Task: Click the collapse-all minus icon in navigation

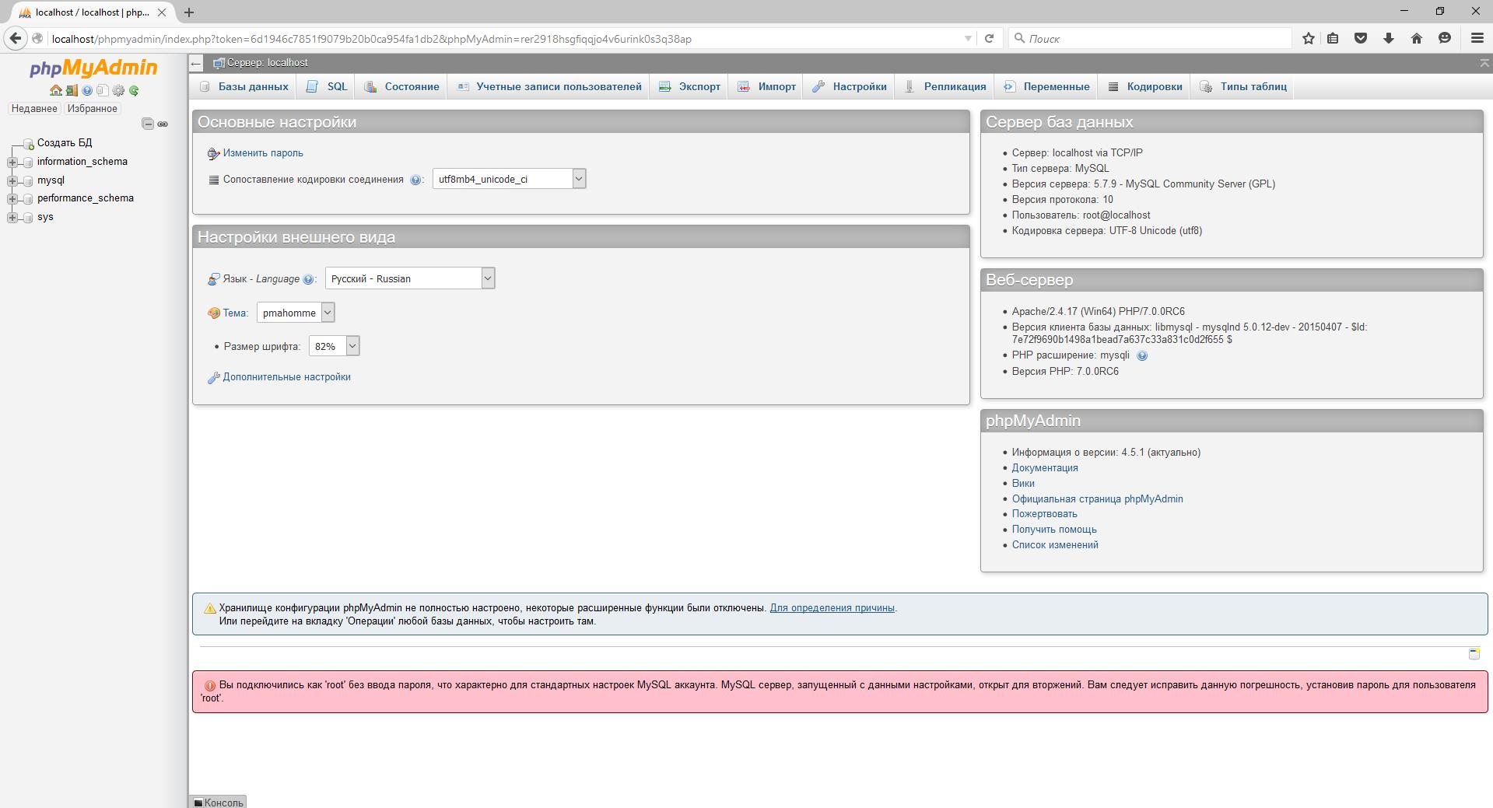Action: (x=148, y=124)
